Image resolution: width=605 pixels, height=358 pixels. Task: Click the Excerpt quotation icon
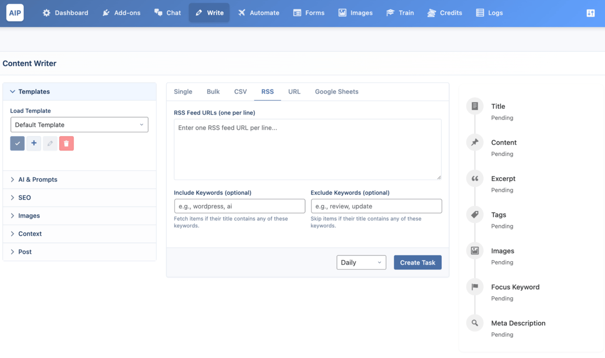(x=474, y=178)
